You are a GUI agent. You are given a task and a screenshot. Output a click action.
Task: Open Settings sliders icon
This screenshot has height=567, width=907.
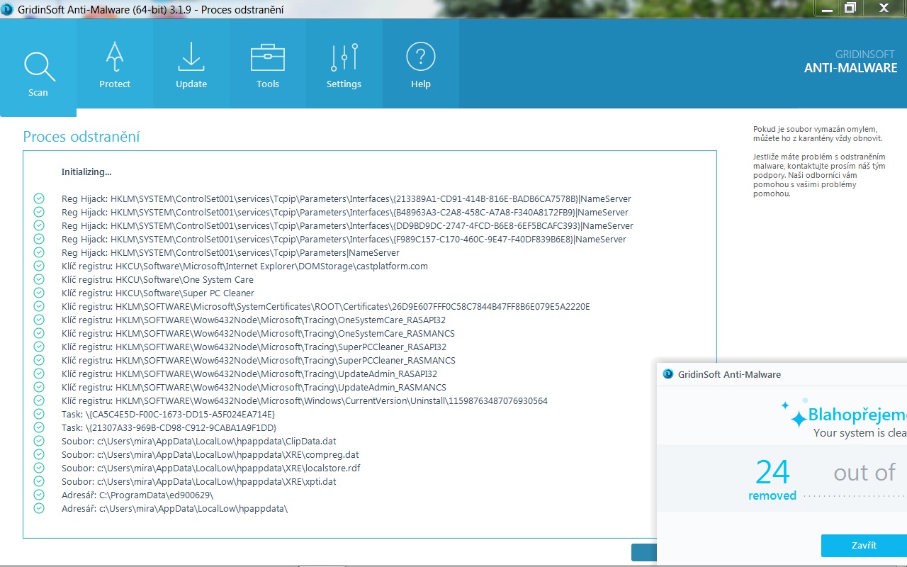click(344, 57)
